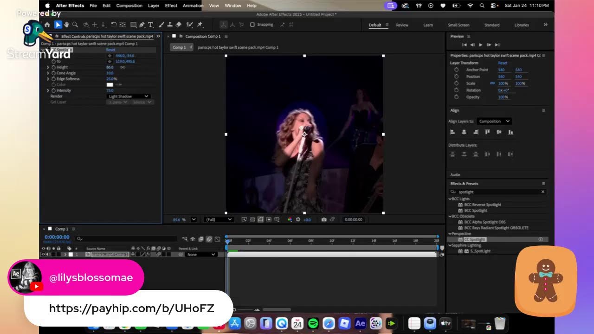Switch to the Review workspace

402,25
